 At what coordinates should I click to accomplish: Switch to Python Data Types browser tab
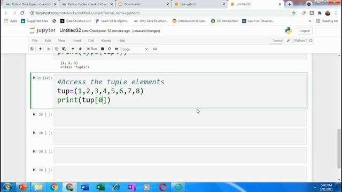click(31, 4)
